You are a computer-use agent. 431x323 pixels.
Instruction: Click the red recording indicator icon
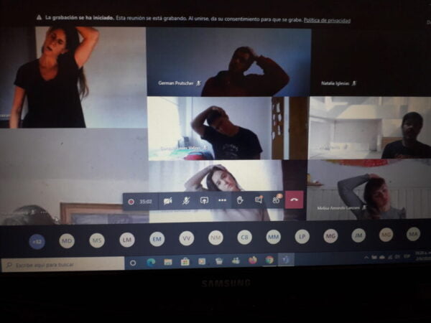tap(131, 202)
